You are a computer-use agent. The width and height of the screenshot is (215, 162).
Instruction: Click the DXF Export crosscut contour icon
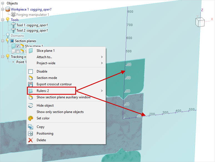click(x=31, y=84)
